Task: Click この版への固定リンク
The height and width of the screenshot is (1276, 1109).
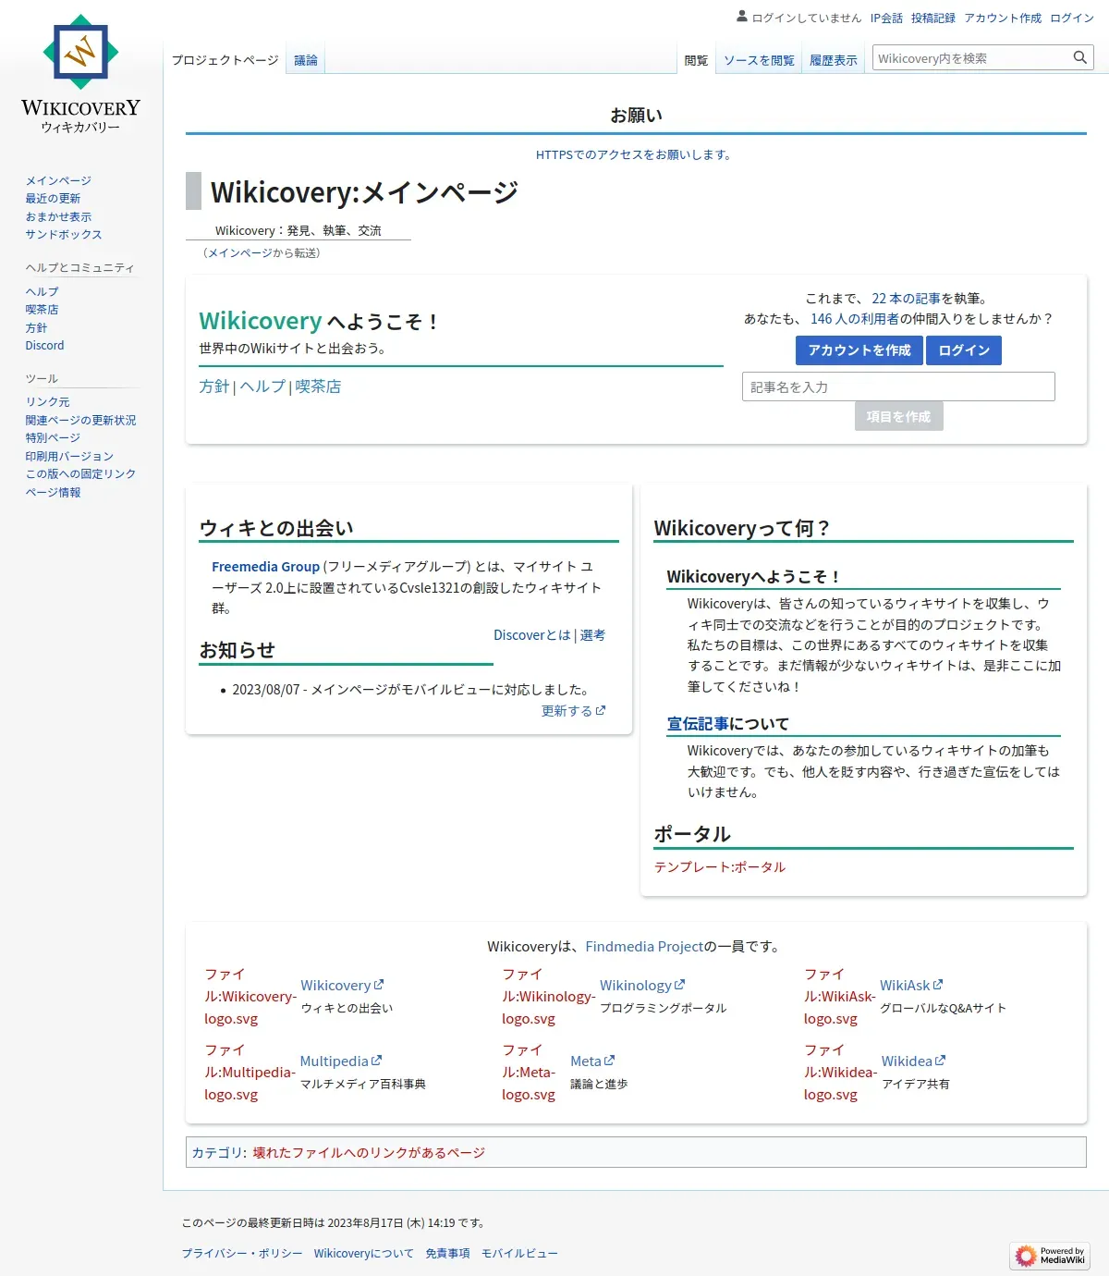Action: click(80, 473)
